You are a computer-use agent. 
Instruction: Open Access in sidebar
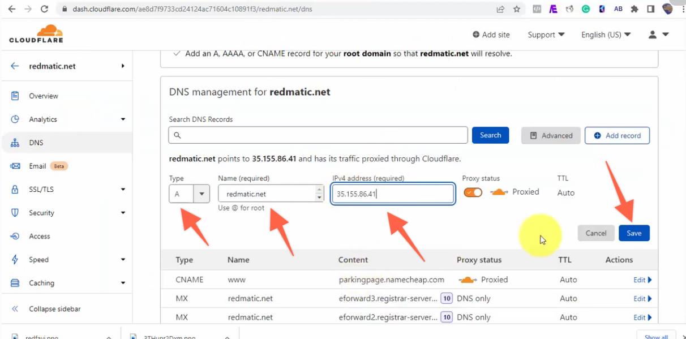pyautogui.click(x=40, y=237)
